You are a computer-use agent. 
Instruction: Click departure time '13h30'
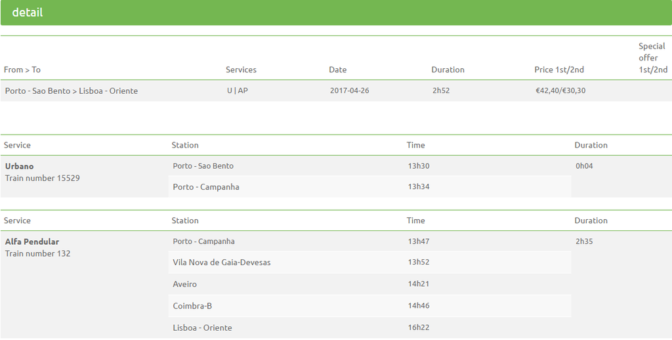point(418,166)
